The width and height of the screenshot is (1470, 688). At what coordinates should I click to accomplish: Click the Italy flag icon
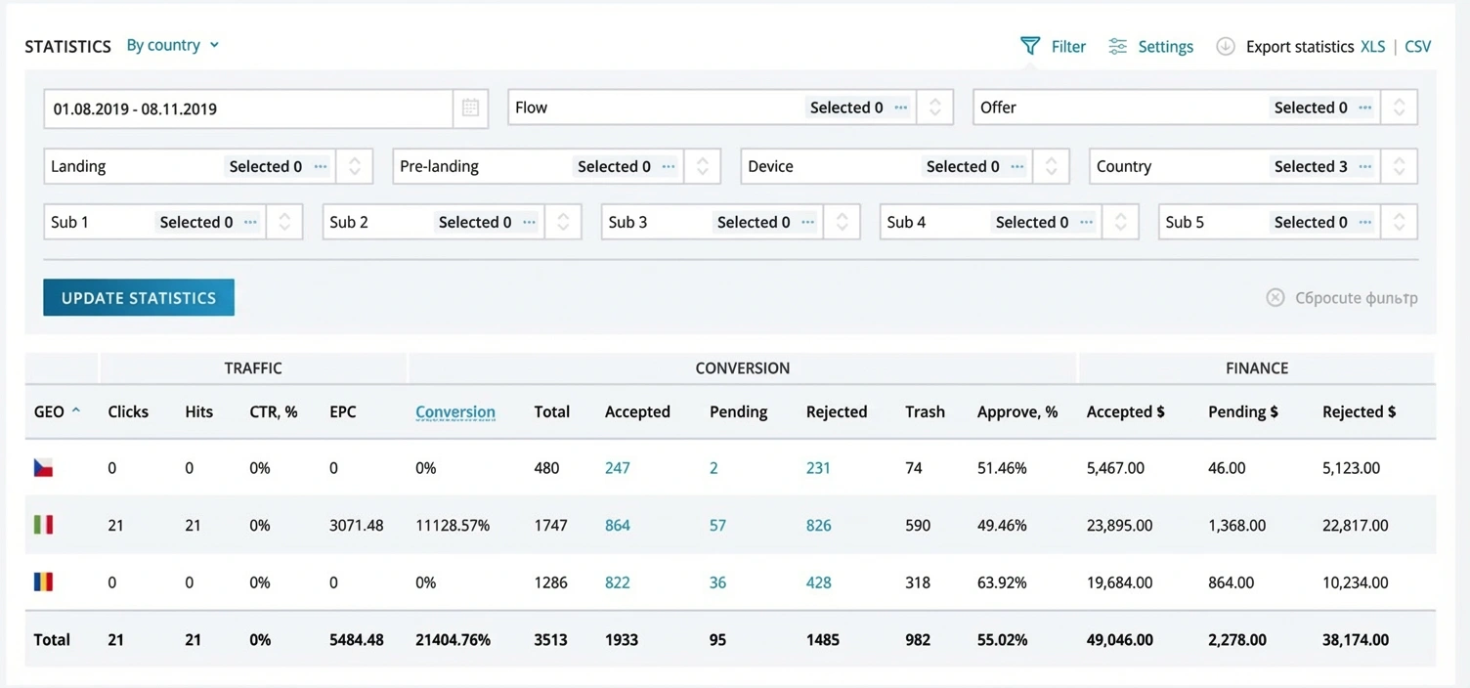(43, 526)
